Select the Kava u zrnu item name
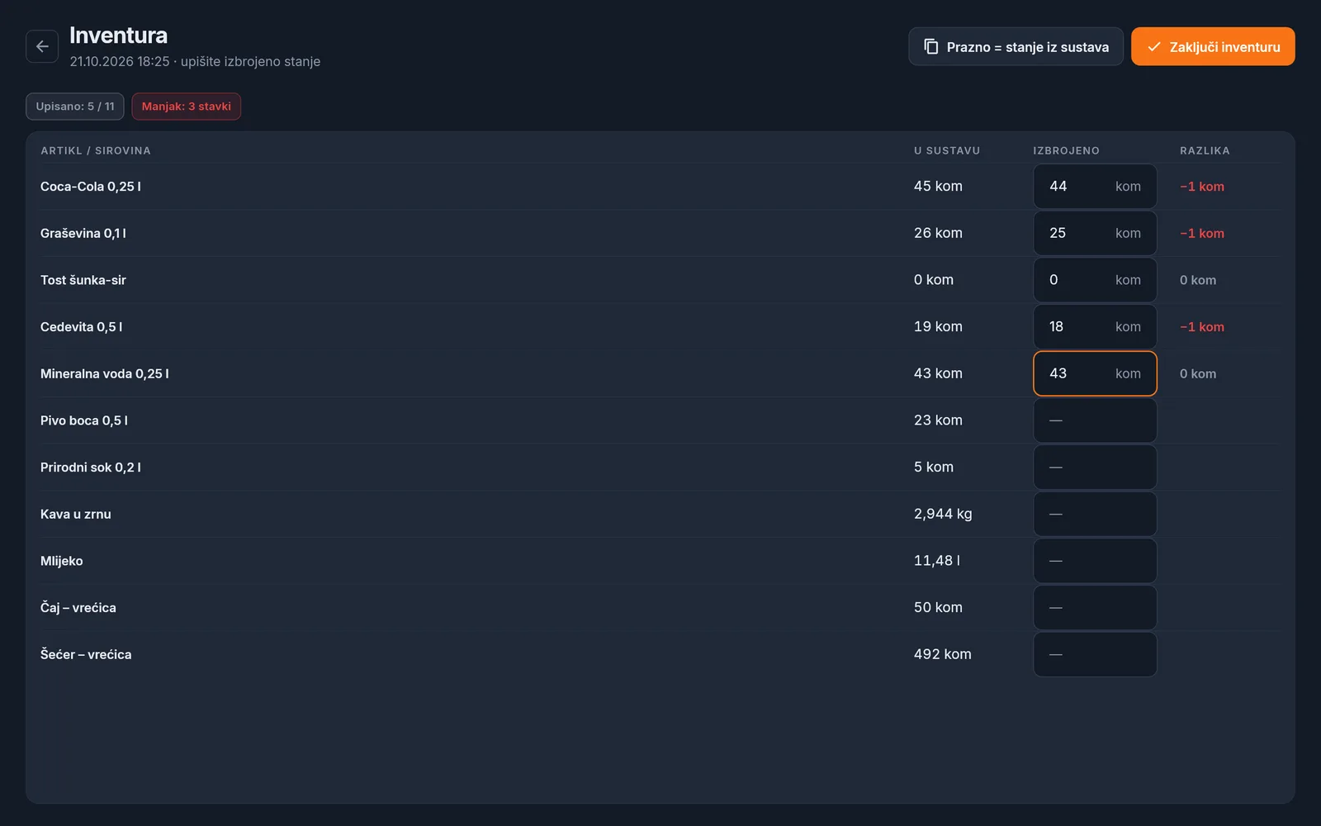 [x=76, y=514]
